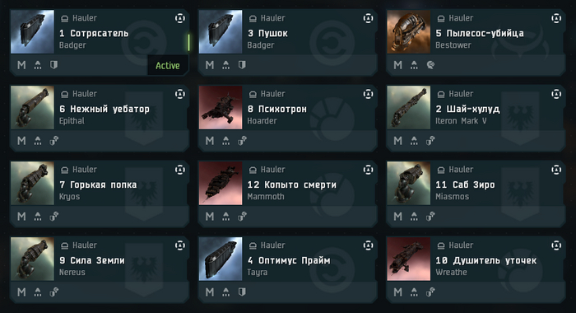Click the round emblem icon on 3 Пушок
Image resolution: width=576 pixels, height=313 pixels.
click(x=368, y=18)
